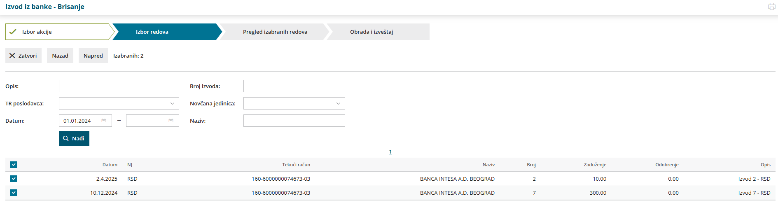Click the Nađi search button

pyautogui.click(x=74, y=138)
